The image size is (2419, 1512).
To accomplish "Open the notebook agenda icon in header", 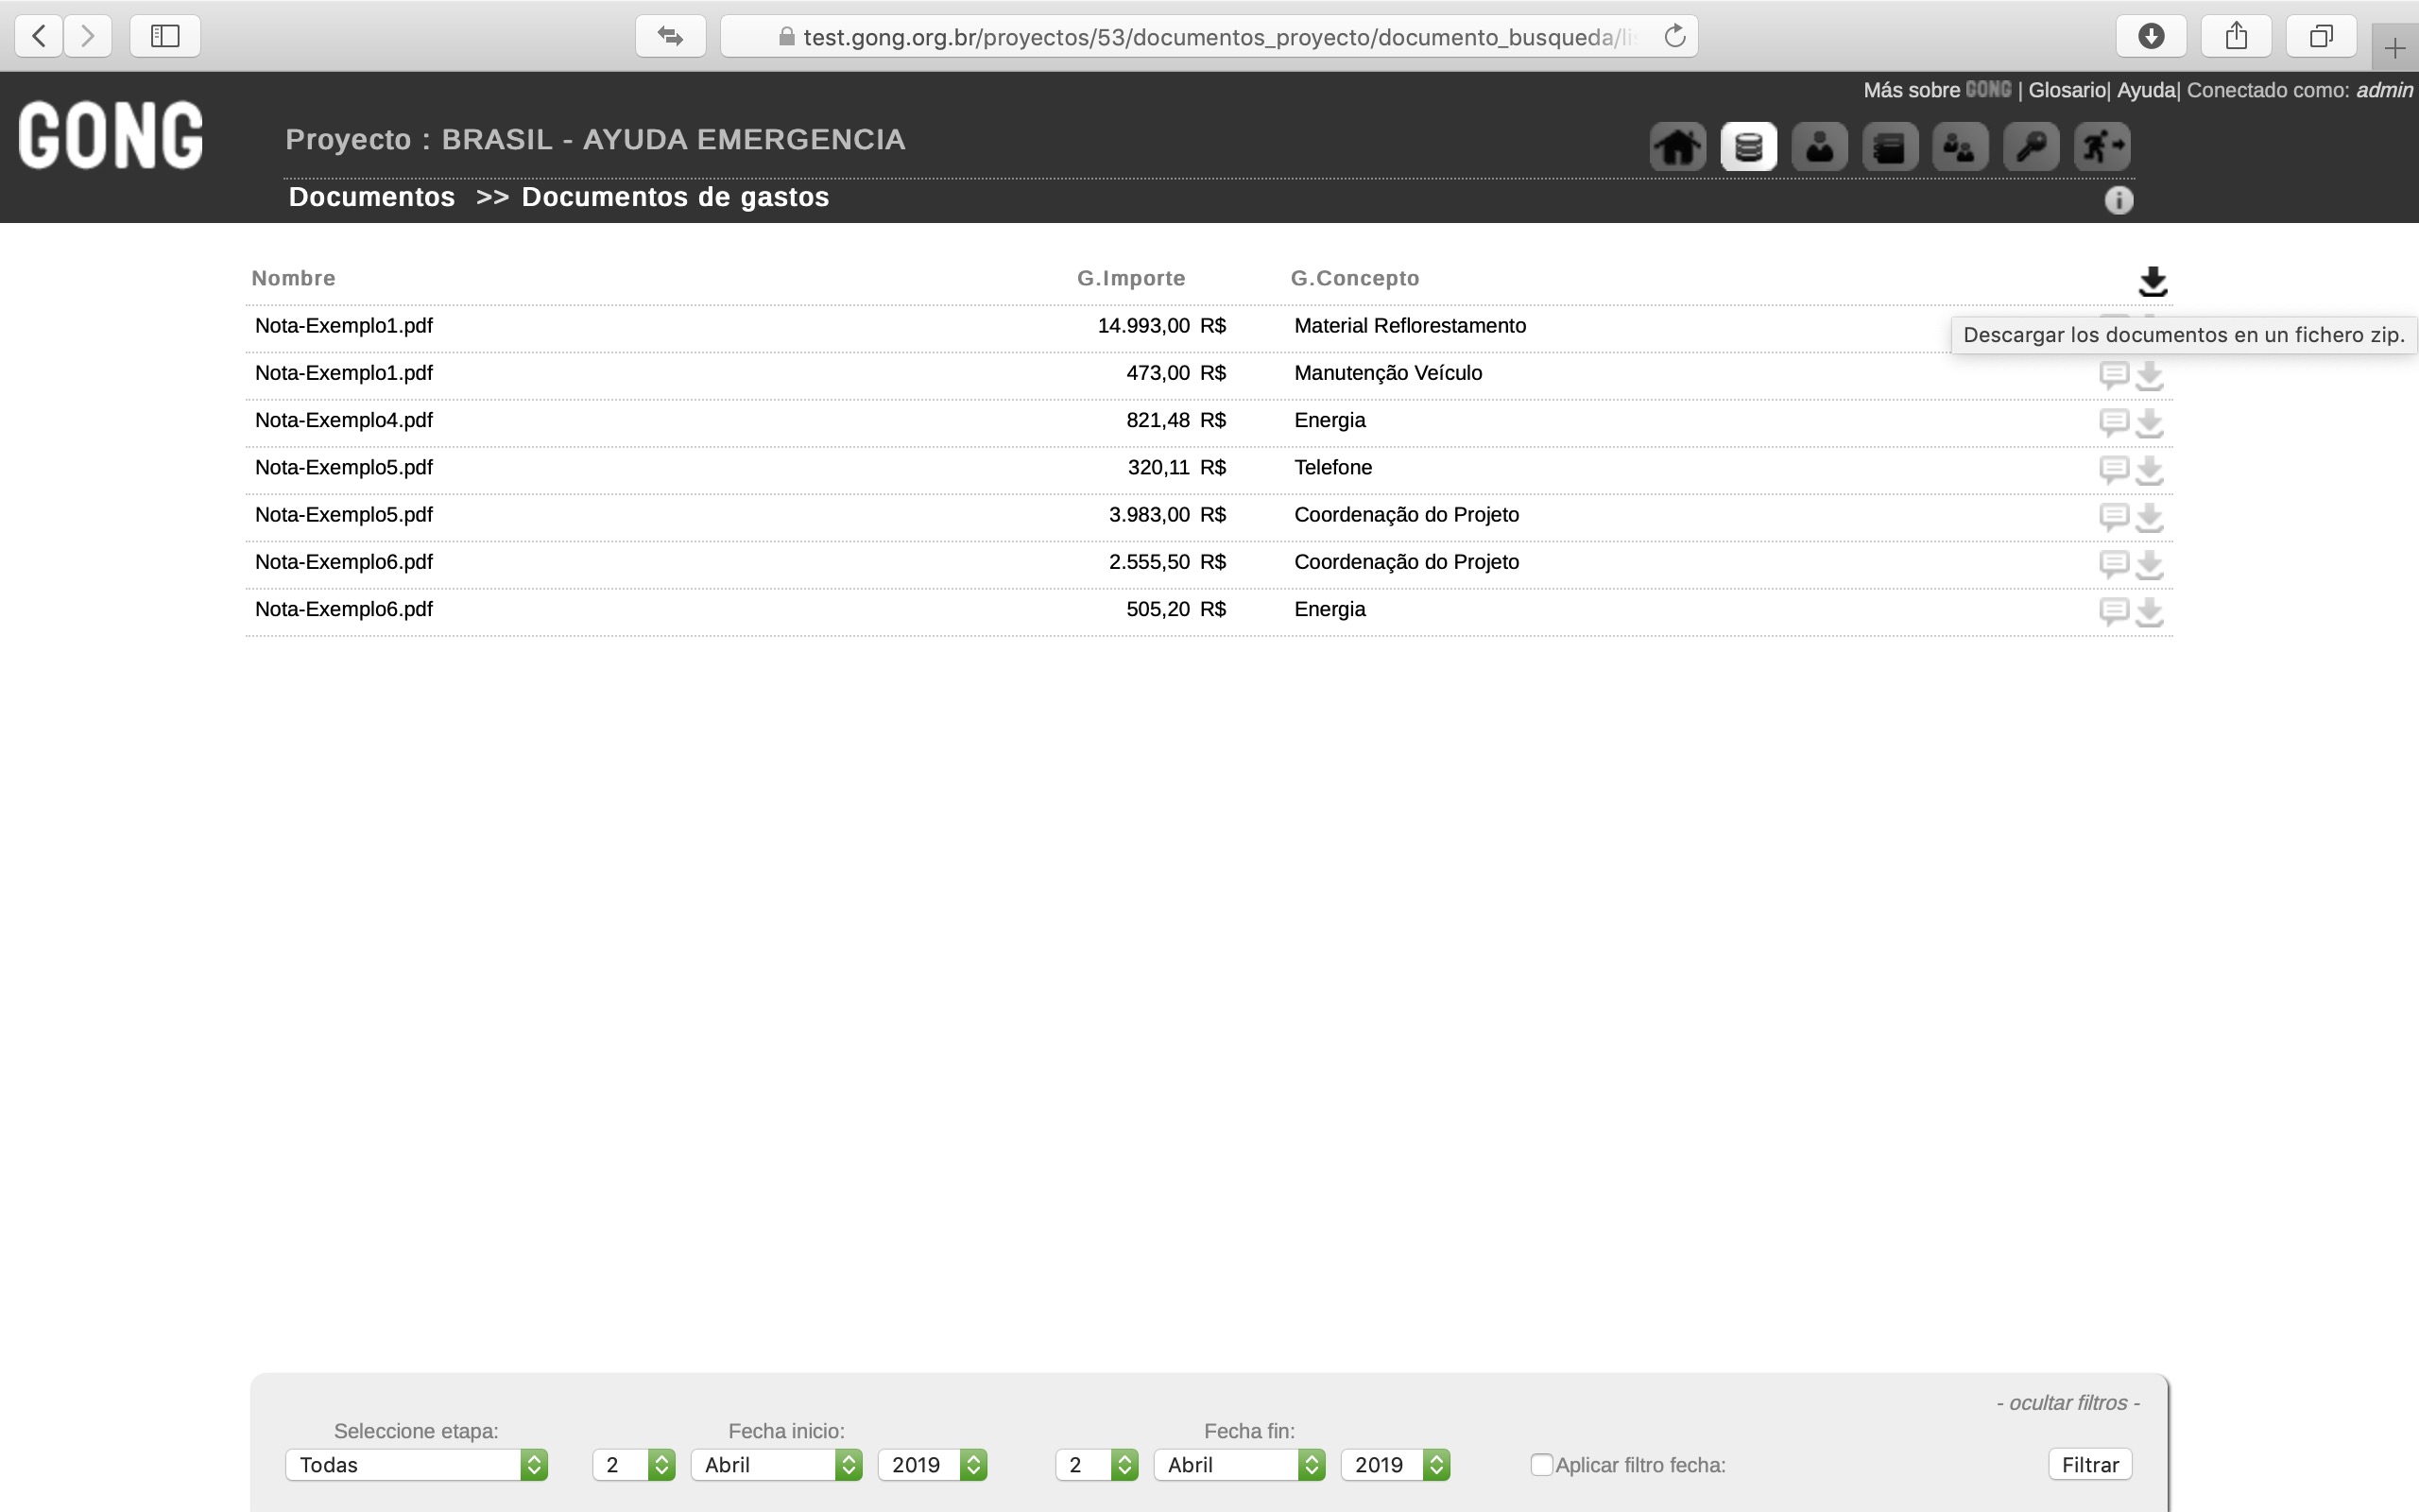I will pyautogui.click(x=1889, y=147).
